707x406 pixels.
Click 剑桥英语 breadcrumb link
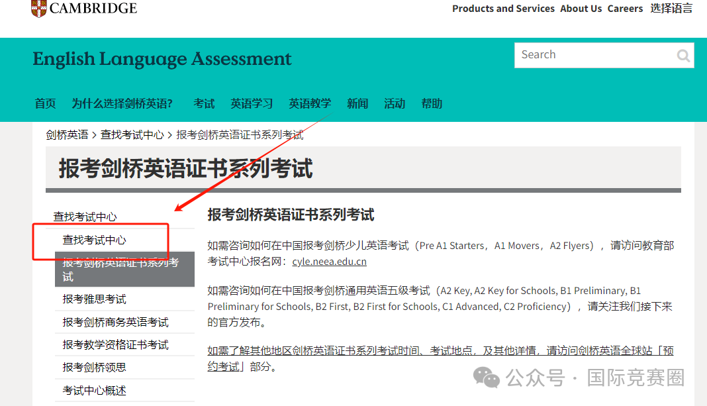point(67,134)
